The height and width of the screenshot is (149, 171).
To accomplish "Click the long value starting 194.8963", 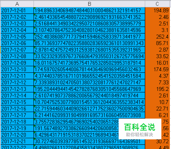I will 89,10.
